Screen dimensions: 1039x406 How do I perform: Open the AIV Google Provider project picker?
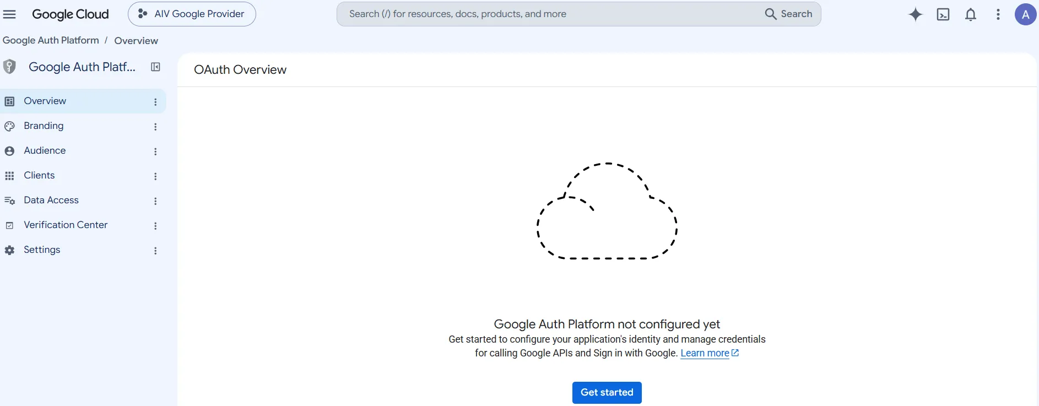tap(192, 14)
